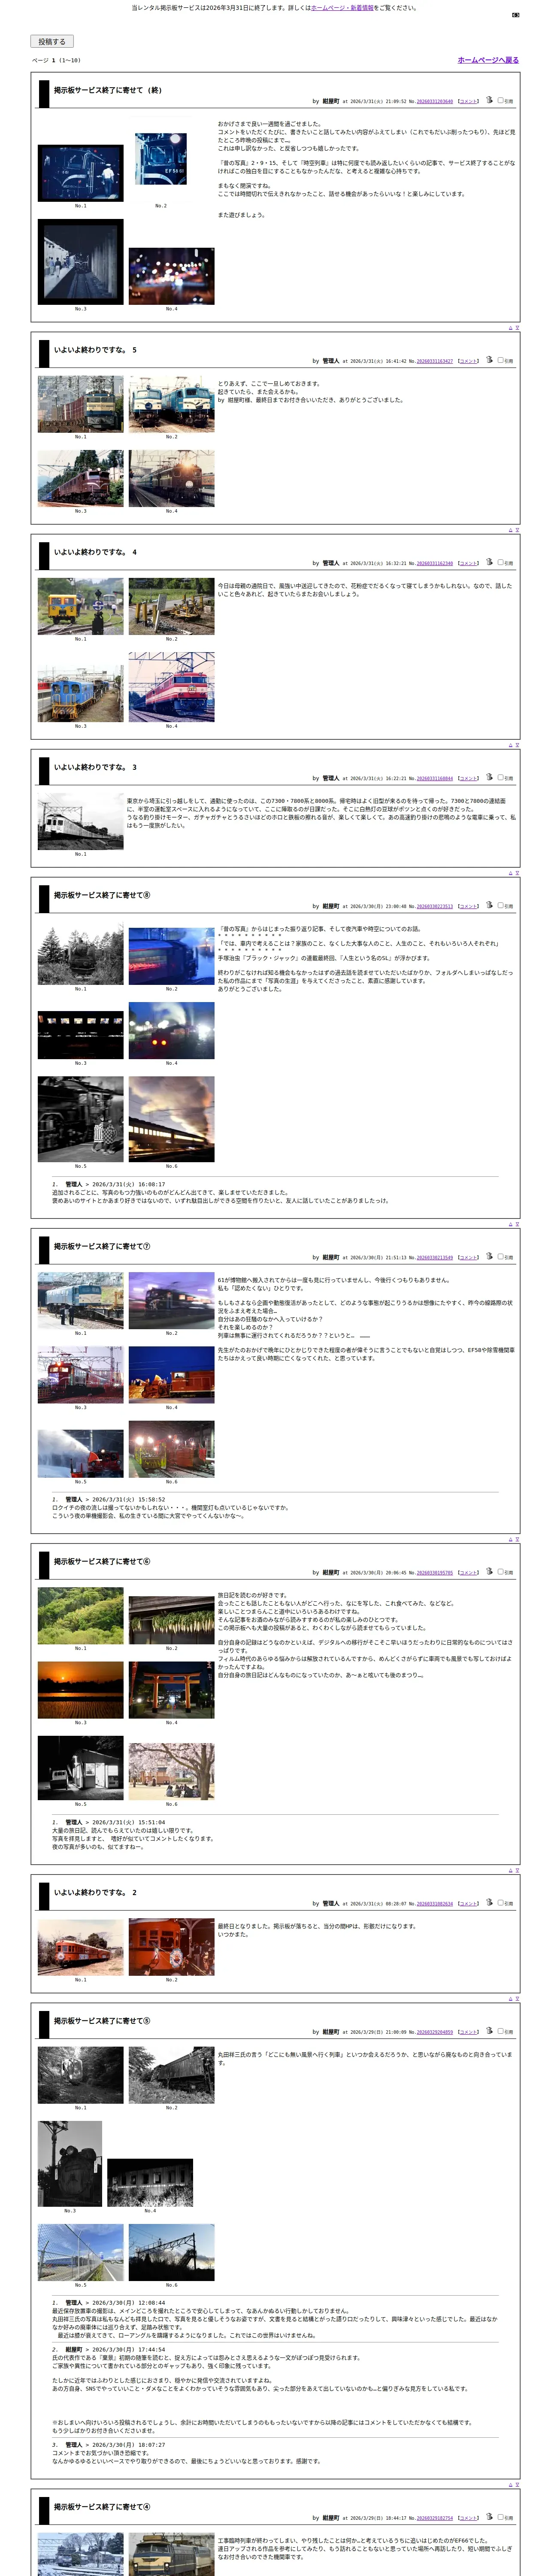This screenshot has width=551, height=2576.
Task: Click trash icon on いよいよ終わりですな。3 post
Action: coord(489,777)
